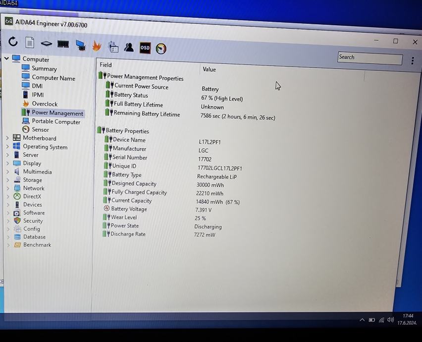Click the battery icon in system tray
422x342 pixels.
point(371,320)
